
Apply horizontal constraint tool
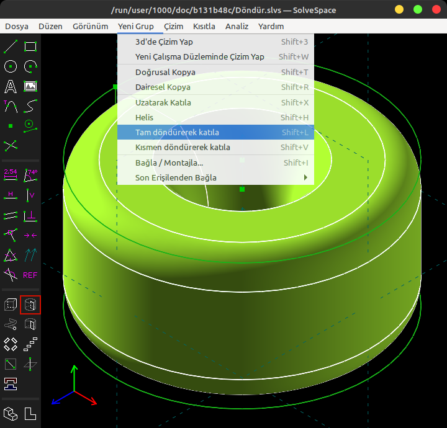point(11,195)
